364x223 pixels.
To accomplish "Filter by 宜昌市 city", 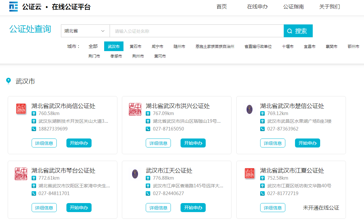I will point(310,47).
